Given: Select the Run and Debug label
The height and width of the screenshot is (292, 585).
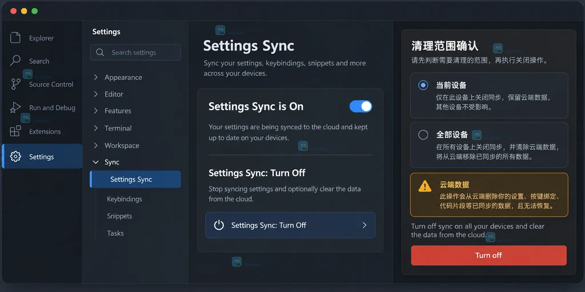Looking at the screenshot, I should 52,108.
